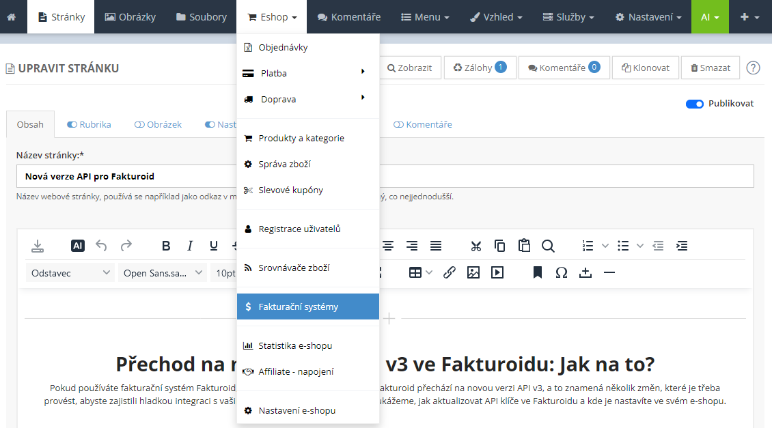
Task: Toggle the Publikovat switch
Action: 695,104
